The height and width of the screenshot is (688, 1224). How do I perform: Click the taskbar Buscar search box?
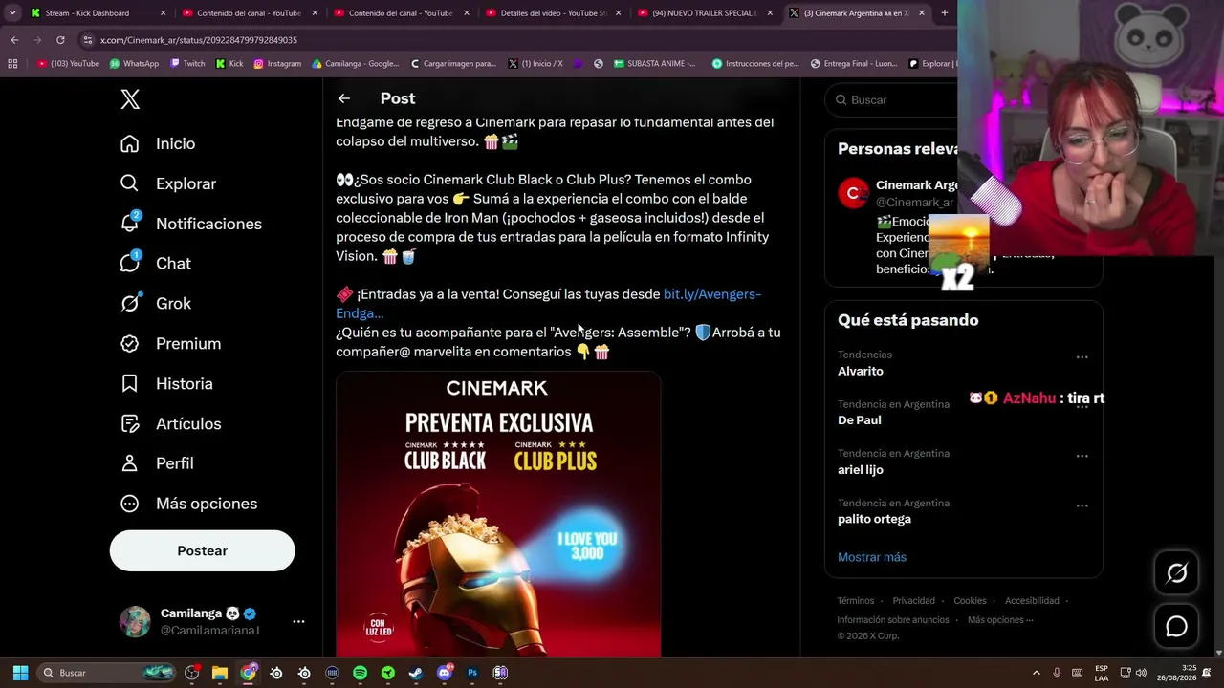coord(107,673)
